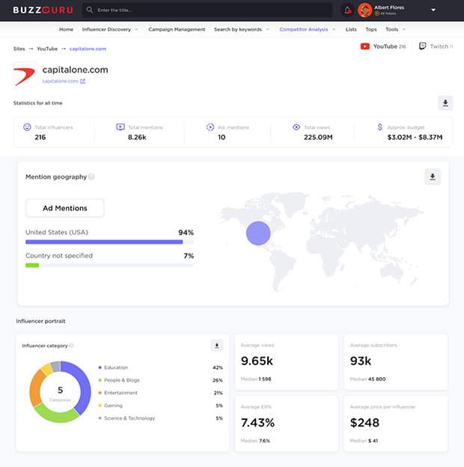Click the BuzzGuru logo
464x467 pixels.
pyautogui.click(x=43, y=10)
